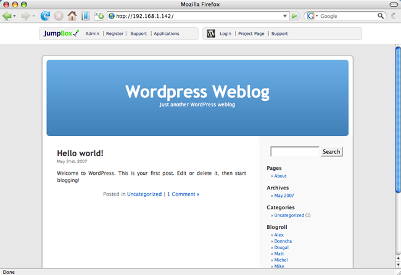The height and width of the screenshot is (275, 401).
Task: Click the Forward navigation arrow
Action: click(x=25, y=16)
